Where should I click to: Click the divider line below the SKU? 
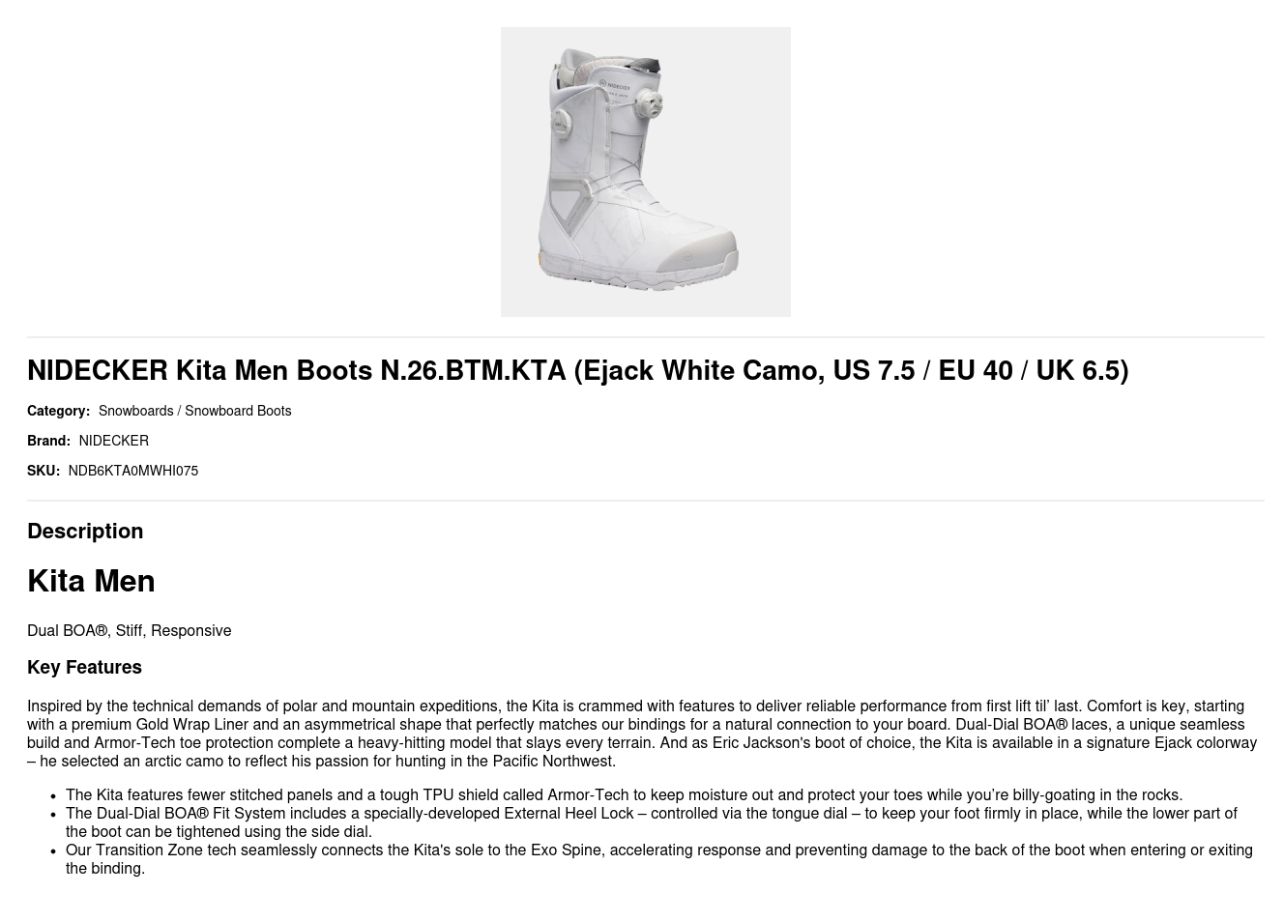[x=645, y=501]
